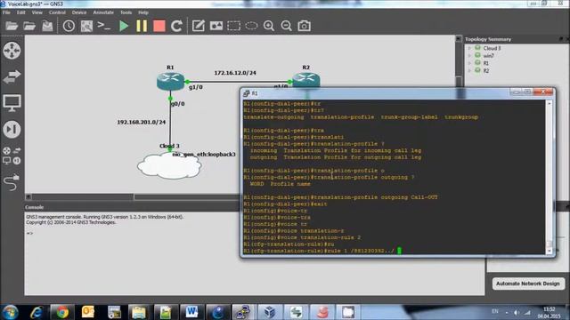Image resolution: width=570 pixels, height=320 pixels.
Task: Browse all devices sidebar icon
Action: point(12,156)
